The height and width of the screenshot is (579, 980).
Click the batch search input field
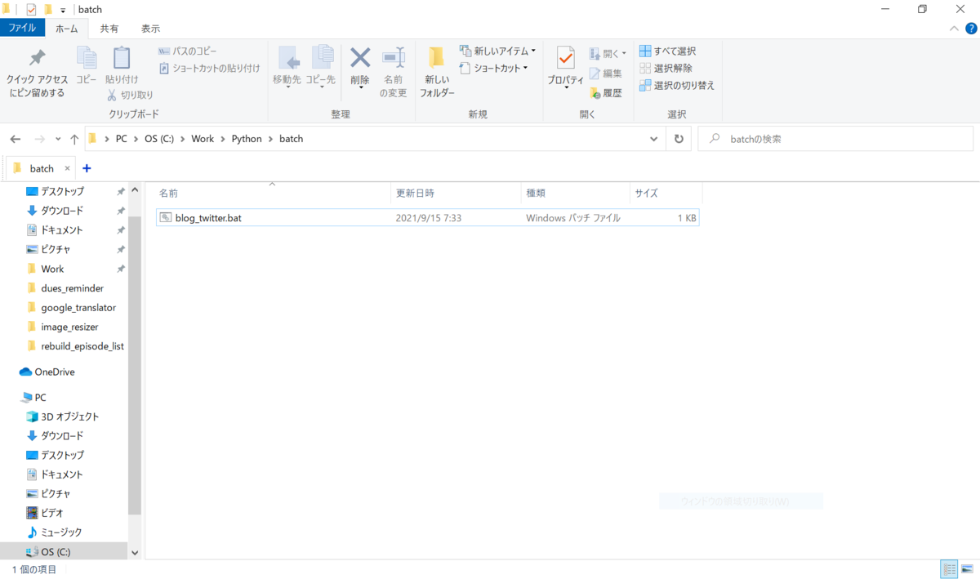coord(833,138)
